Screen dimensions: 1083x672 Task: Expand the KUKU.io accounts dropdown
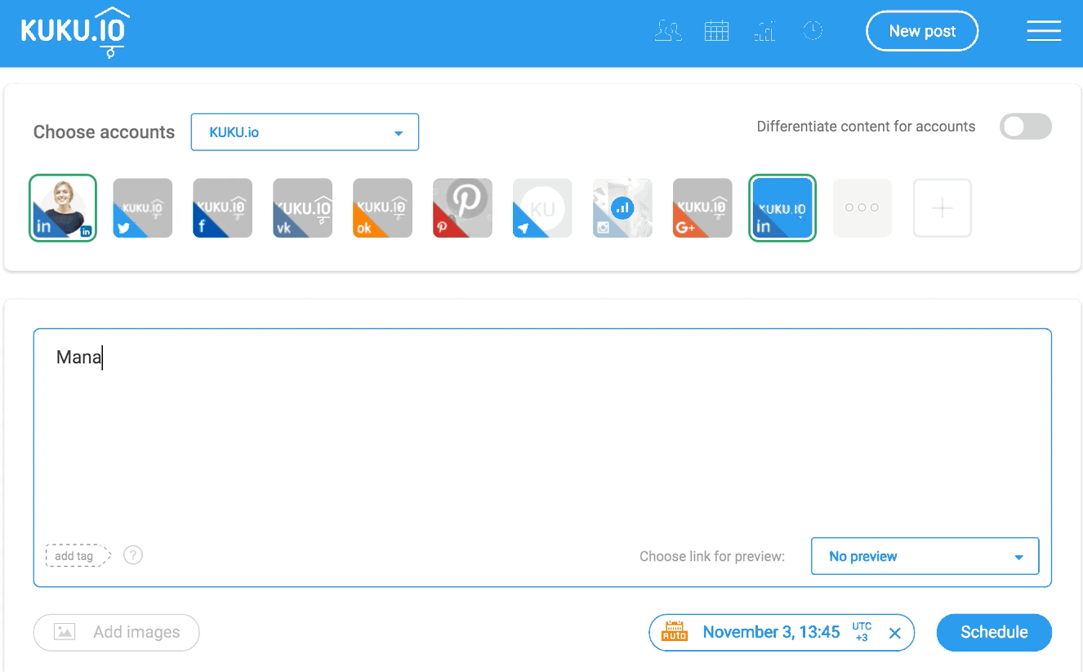pos(305,132)
